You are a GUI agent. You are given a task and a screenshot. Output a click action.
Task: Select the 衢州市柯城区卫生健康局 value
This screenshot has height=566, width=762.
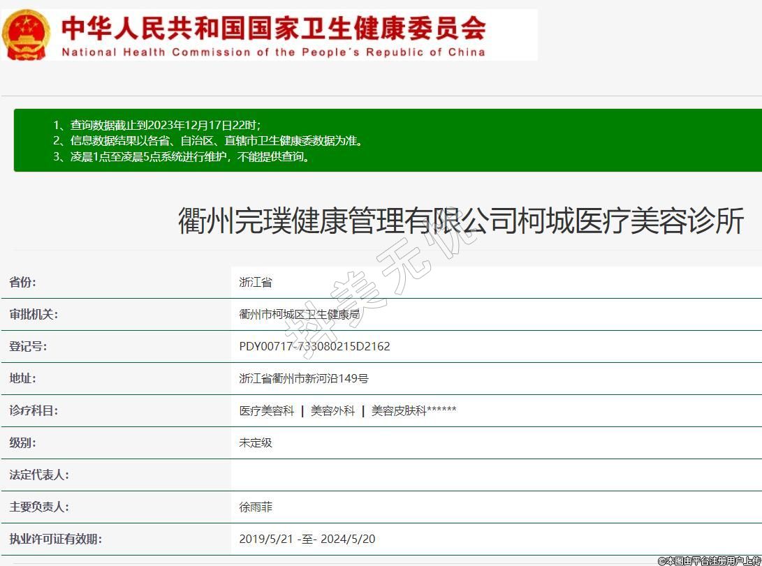299,314
